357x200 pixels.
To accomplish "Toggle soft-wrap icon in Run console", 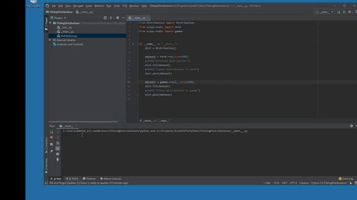I will point(57,143).
